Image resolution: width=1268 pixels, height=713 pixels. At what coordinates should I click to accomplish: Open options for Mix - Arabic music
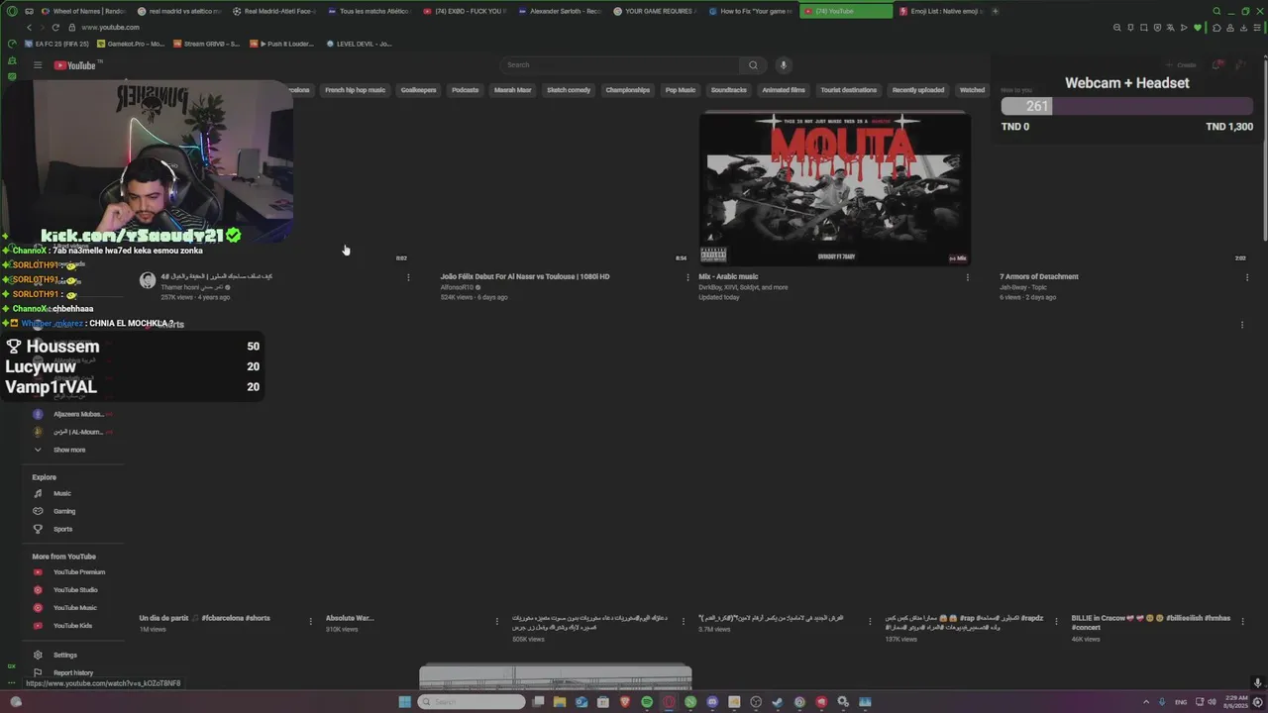[x=968, y=277]
